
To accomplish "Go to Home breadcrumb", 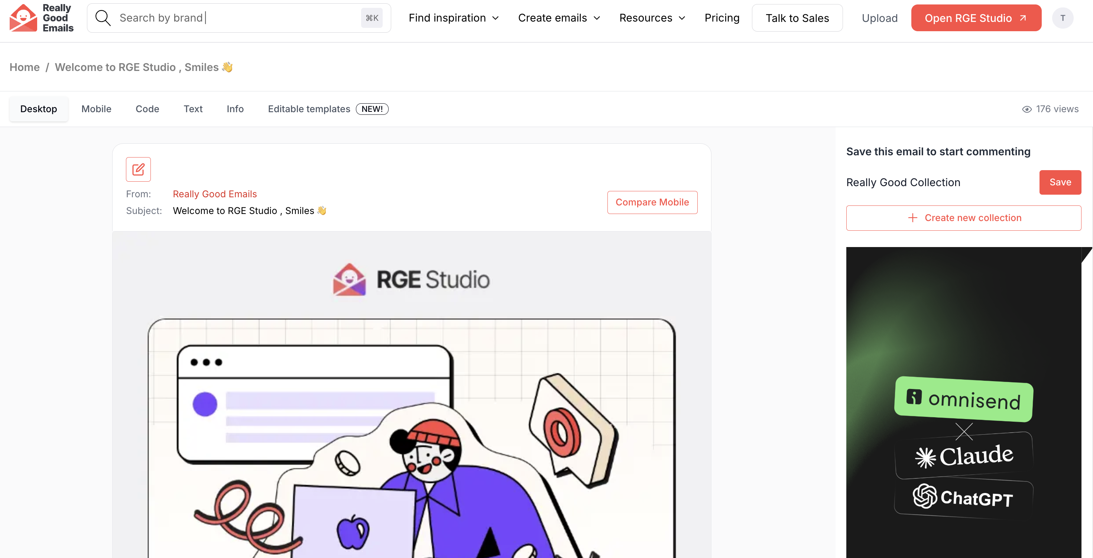I will tap(25, 67).
